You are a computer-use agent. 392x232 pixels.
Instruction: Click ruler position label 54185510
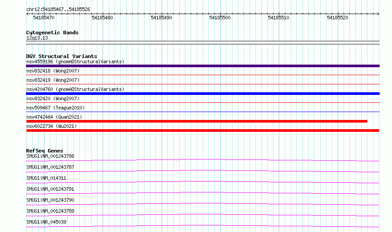[278, 18]
